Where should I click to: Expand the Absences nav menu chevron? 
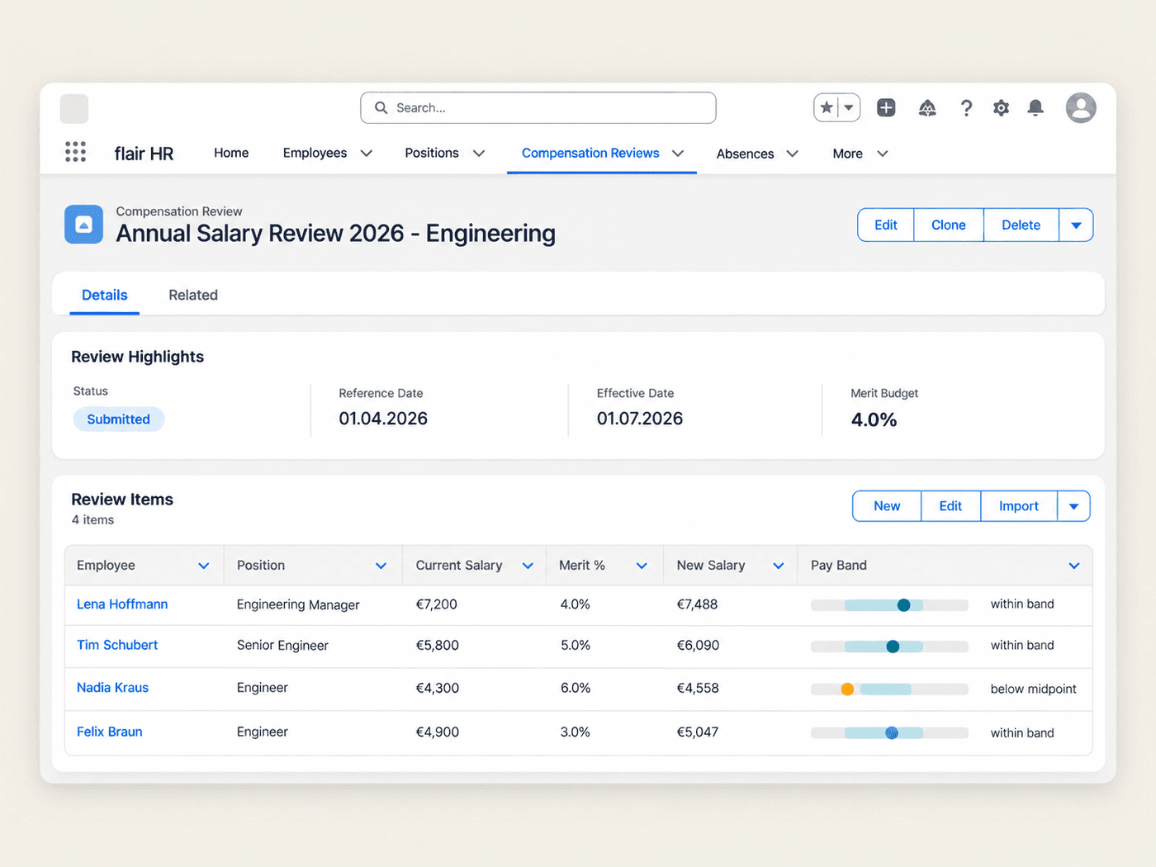[x=793, y=154]
